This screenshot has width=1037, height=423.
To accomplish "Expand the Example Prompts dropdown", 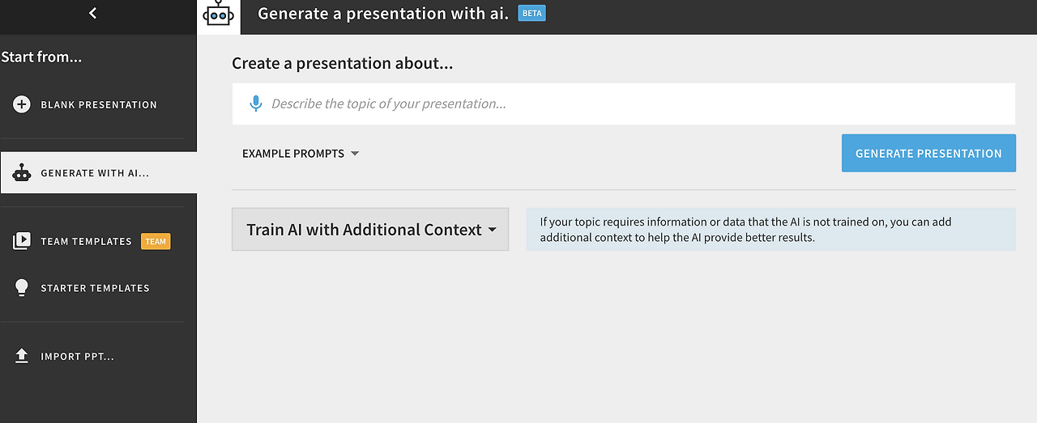I will [x=293, y=154].
